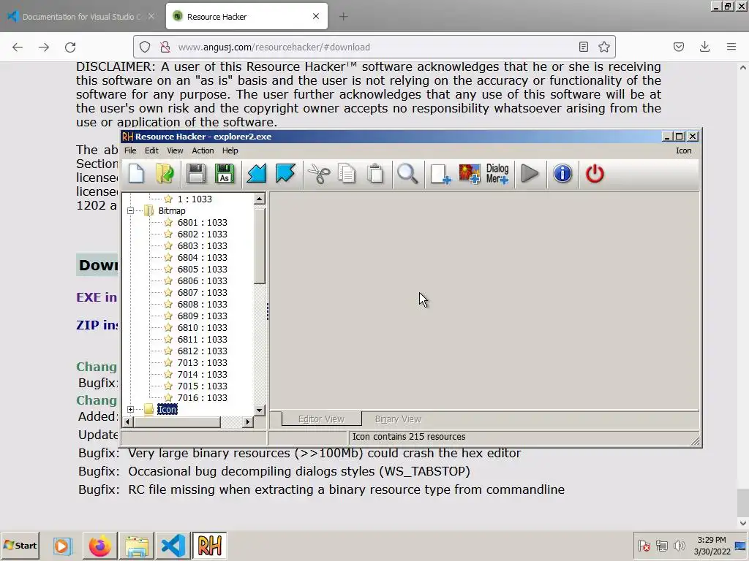
Task: Expand the Icon tree folder
Action: tap(130, 409)
